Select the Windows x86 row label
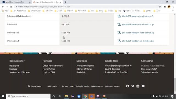This screenshot has height=99, width=176. (13, 33)
